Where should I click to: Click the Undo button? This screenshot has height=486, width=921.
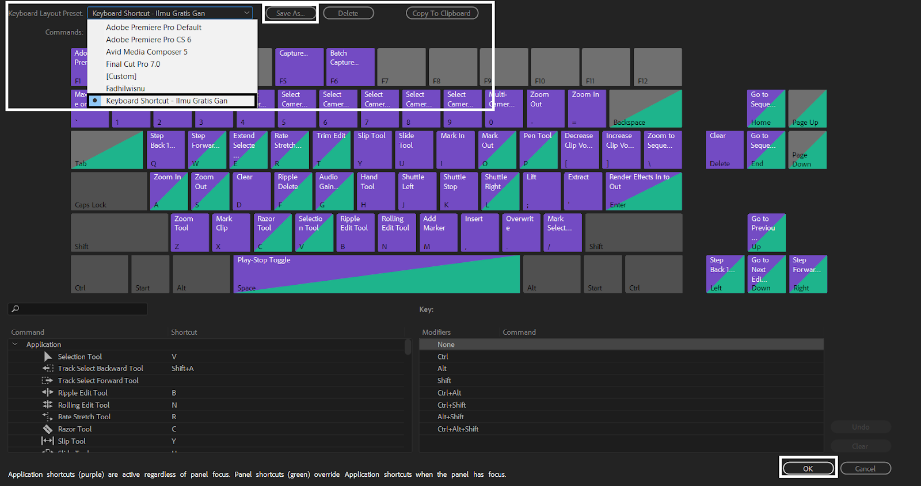pyautogui.click(x=861, y=427)
